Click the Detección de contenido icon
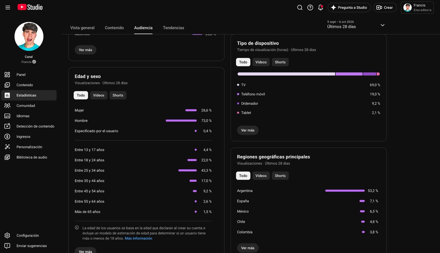 pyautogui.click(x=7, y=126)
